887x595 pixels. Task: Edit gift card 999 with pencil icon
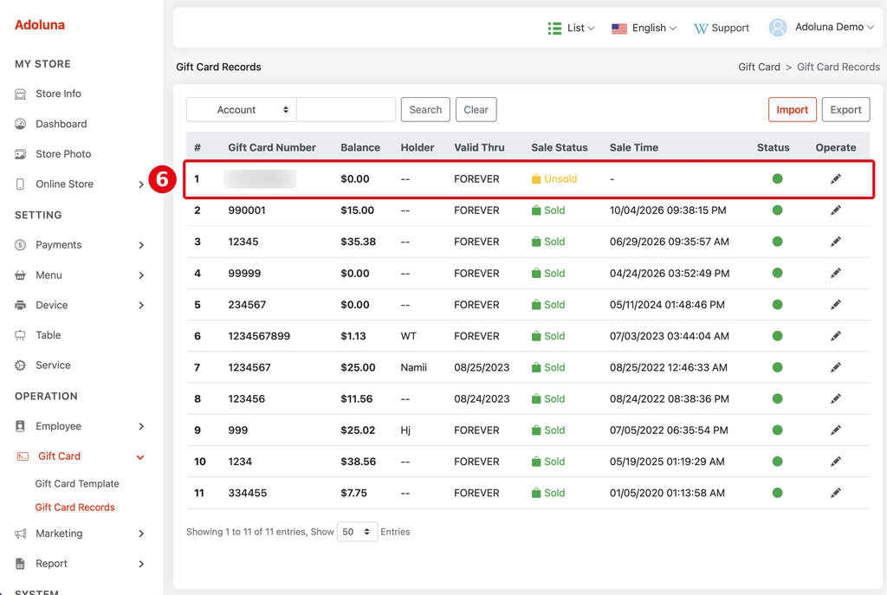click(836, 430)
